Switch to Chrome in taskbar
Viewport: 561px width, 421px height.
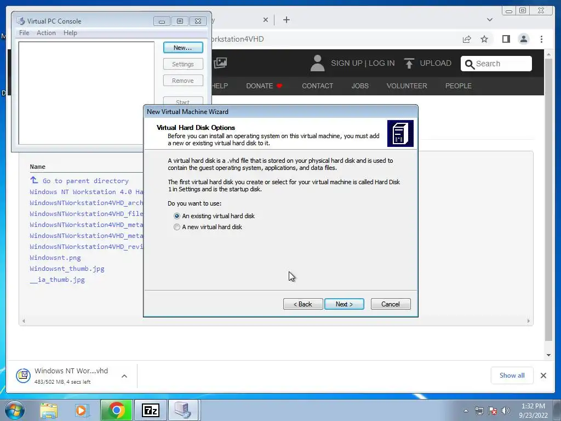pyautogui.click(x=116, y=410)
